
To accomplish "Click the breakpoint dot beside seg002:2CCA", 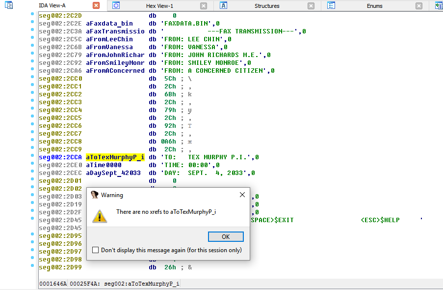I will (x=32, y=155).
